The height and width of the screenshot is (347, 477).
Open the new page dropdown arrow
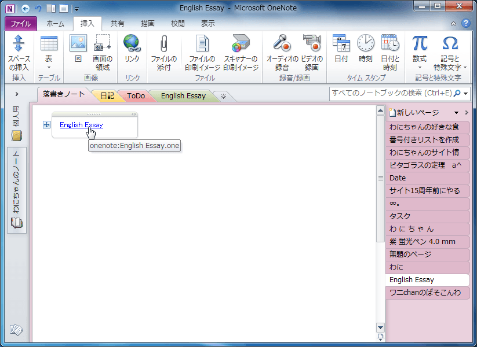tap(456, 113)
